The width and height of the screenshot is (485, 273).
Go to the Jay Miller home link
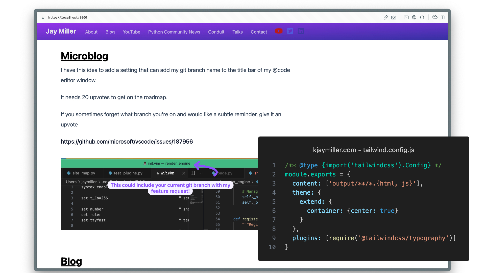pos(61,31)
